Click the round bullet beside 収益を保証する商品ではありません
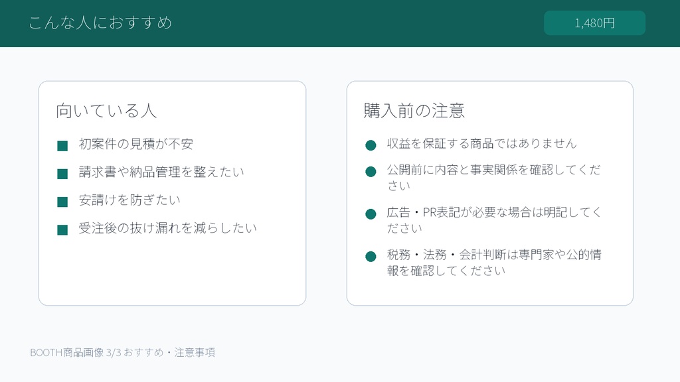The height and width of the screenshot is (382, 680). tap(371, 145)
